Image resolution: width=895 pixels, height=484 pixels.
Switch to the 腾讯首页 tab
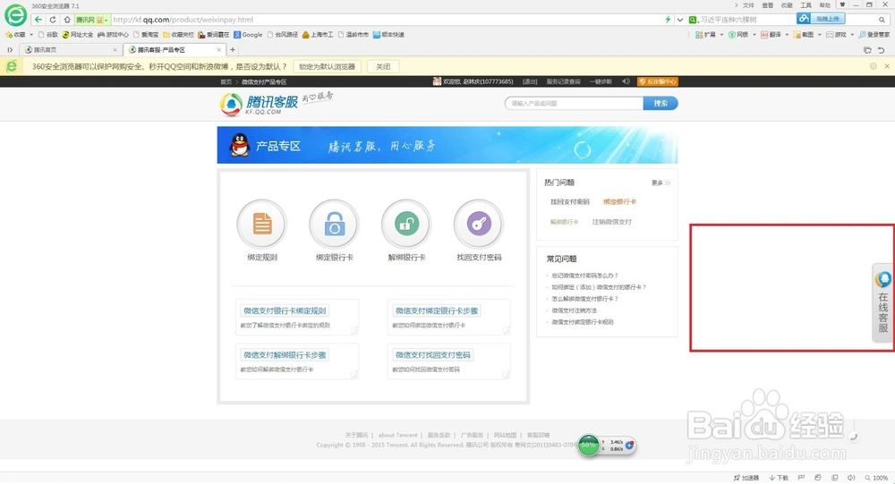[x=70, y=50]
